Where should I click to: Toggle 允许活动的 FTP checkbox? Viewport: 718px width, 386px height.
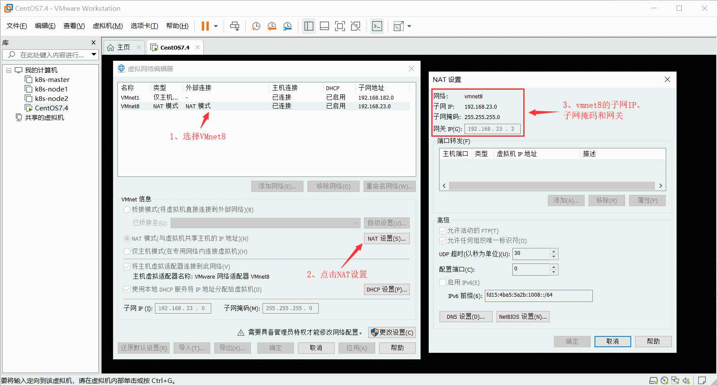pos(443,231)
